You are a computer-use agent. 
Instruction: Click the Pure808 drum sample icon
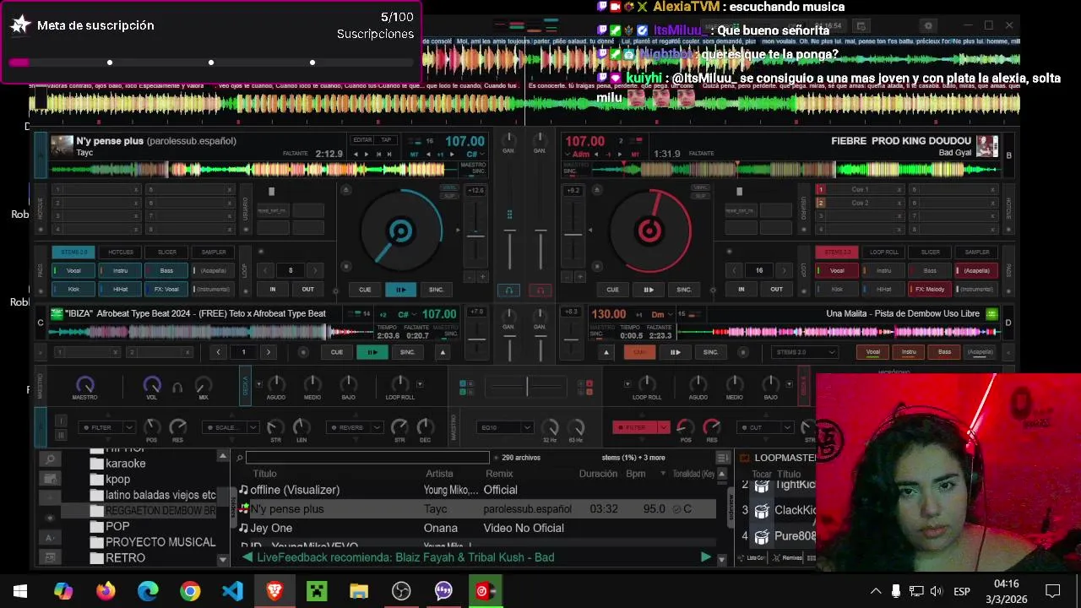762,536
